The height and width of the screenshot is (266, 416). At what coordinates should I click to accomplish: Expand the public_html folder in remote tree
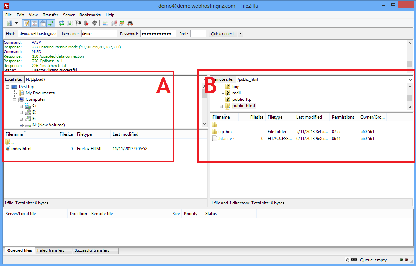click(221, 106)
